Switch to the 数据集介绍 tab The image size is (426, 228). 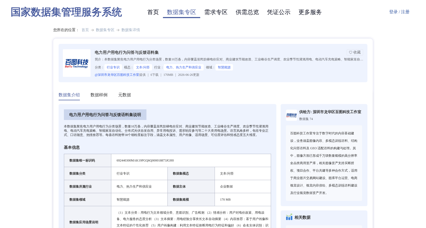[69, 95]
